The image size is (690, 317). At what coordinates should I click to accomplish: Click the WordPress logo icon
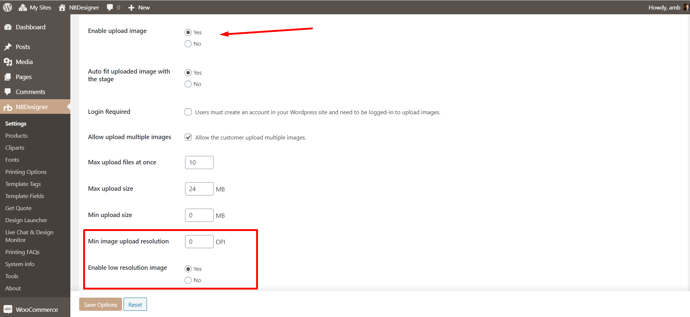point(7,7)
